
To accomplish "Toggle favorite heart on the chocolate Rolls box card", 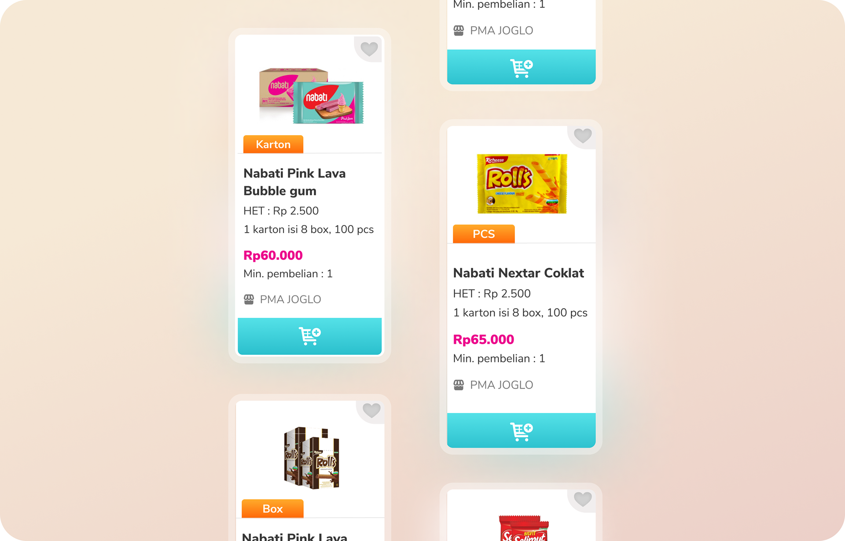I will [371, 410].
